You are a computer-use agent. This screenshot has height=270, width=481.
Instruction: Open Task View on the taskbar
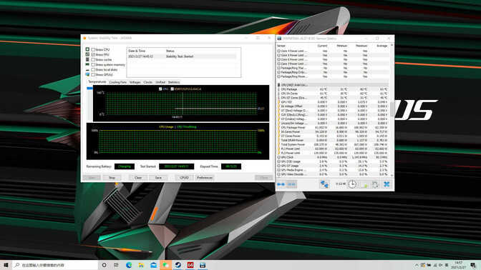(116, 265)
